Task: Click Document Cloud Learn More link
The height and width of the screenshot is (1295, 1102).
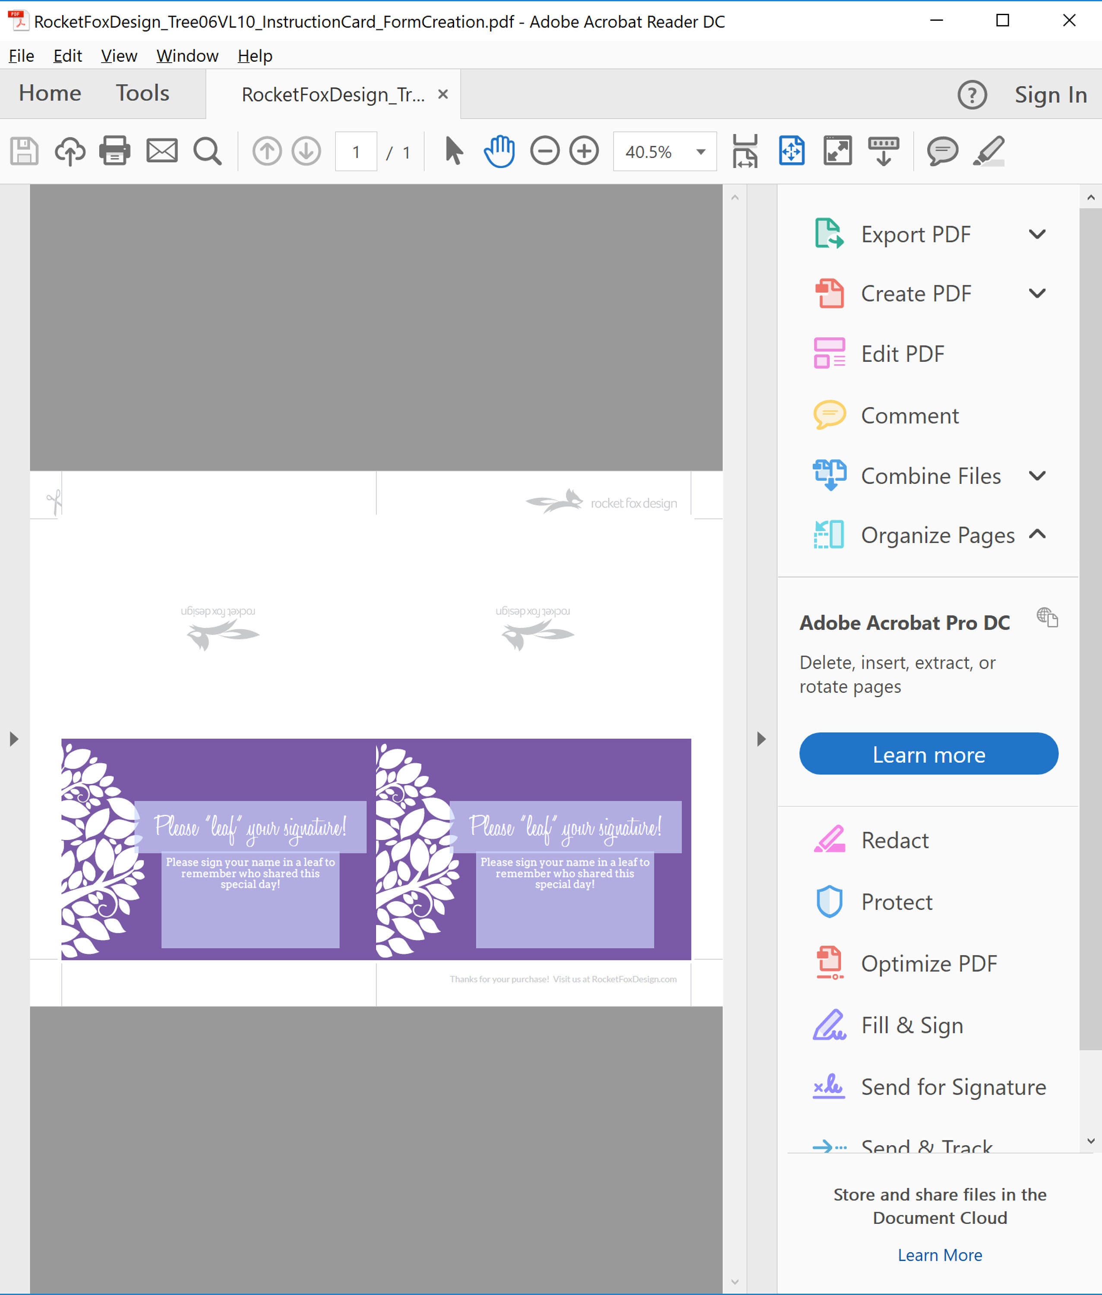Action: pyautogui.click(x=940, y=1255)
